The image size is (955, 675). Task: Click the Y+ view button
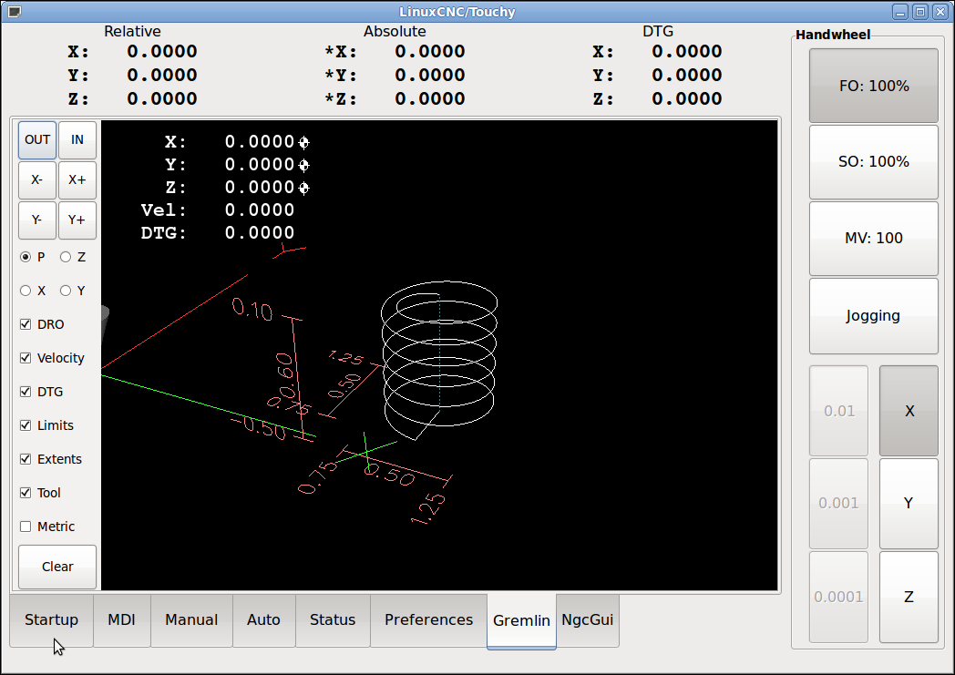(77, 220)
